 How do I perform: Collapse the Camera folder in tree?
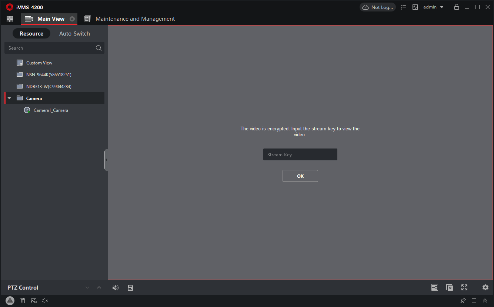point(9,98)
